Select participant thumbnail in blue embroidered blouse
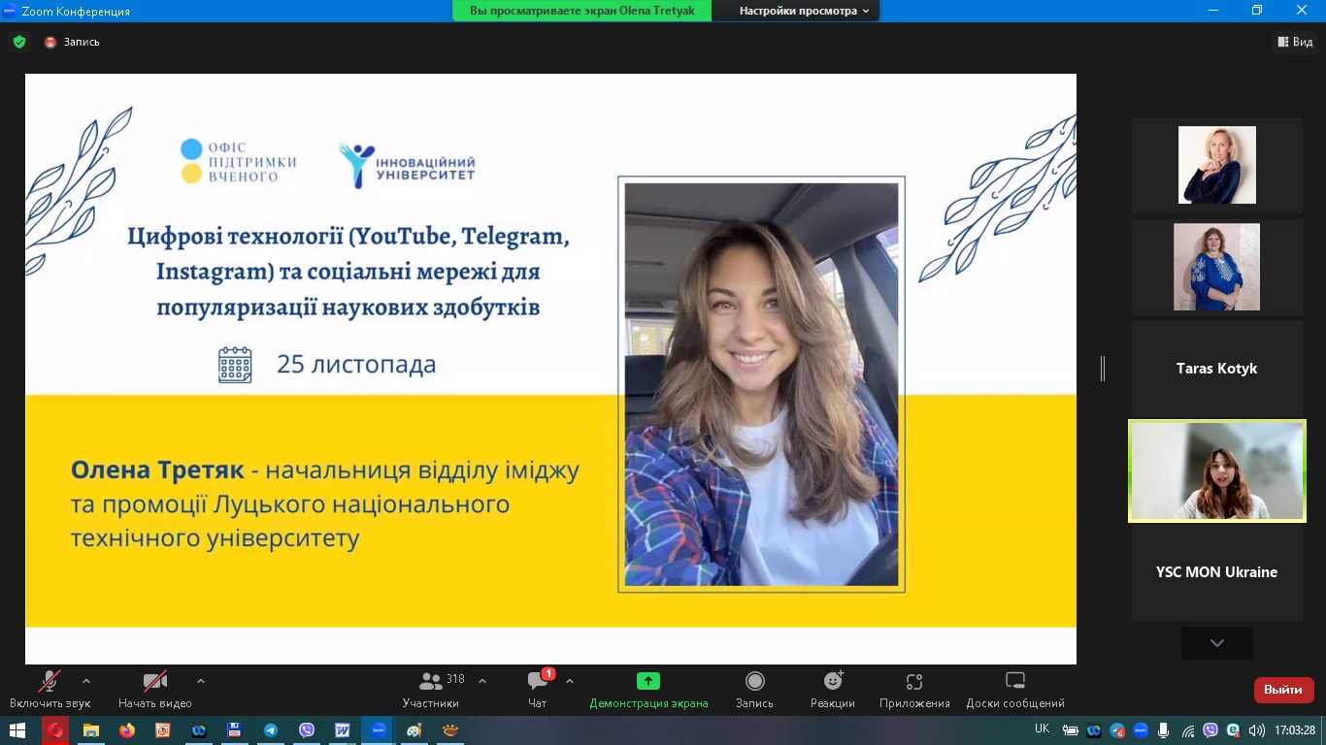 coord(1217,267)
